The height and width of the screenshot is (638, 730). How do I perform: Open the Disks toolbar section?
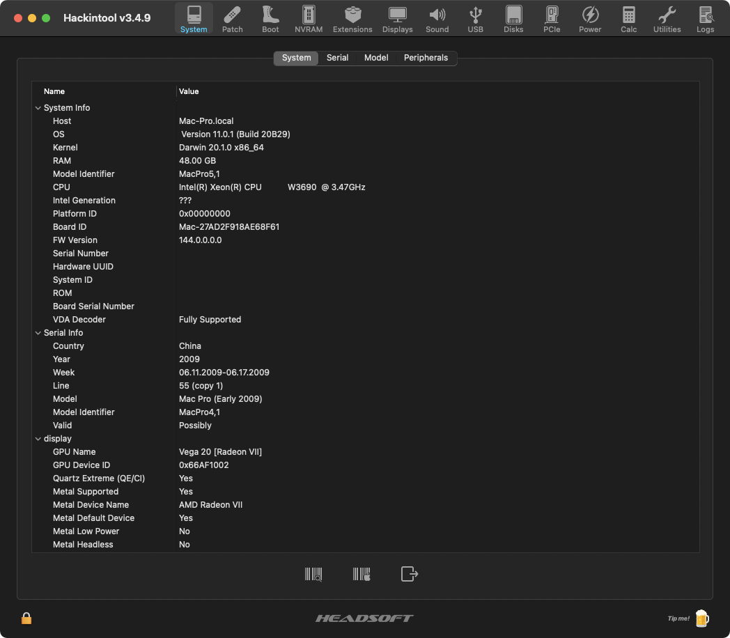pos(513,19)
